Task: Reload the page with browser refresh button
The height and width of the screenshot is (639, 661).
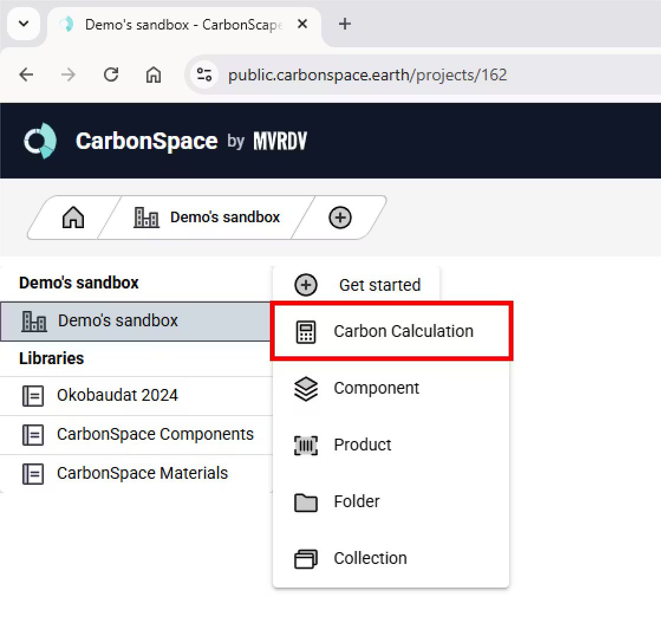Action: [x=110, y=75]
